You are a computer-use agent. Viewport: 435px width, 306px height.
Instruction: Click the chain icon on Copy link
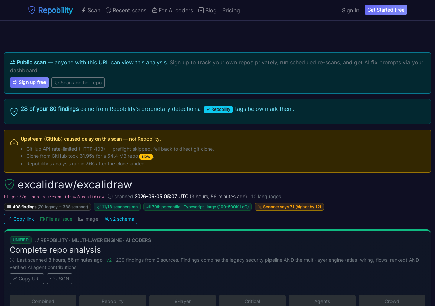[10, 219]
